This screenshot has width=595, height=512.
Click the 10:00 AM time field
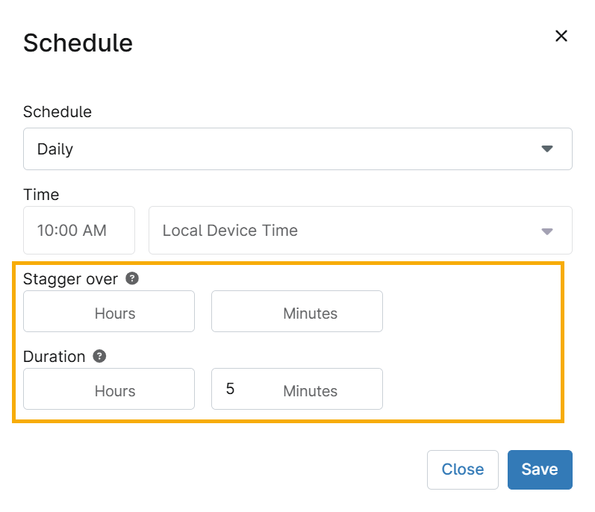(79, 231)
